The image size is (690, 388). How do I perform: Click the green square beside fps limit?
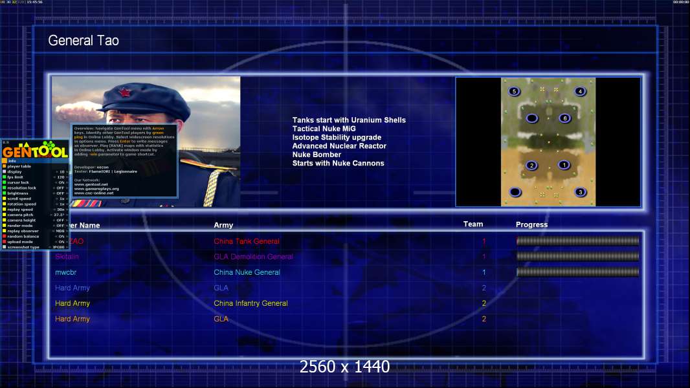(5, 177)
